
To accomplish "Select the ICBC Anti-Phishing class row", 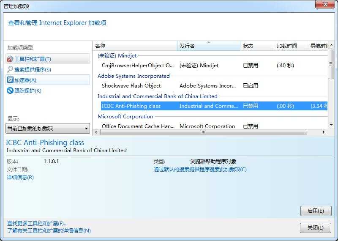I will (214, 106).
